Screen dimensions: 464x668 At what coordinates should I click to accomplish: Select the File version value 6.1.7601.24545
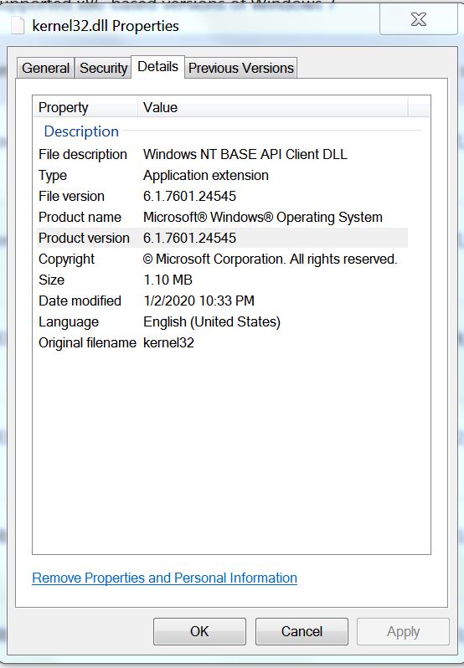pos(189,197)
